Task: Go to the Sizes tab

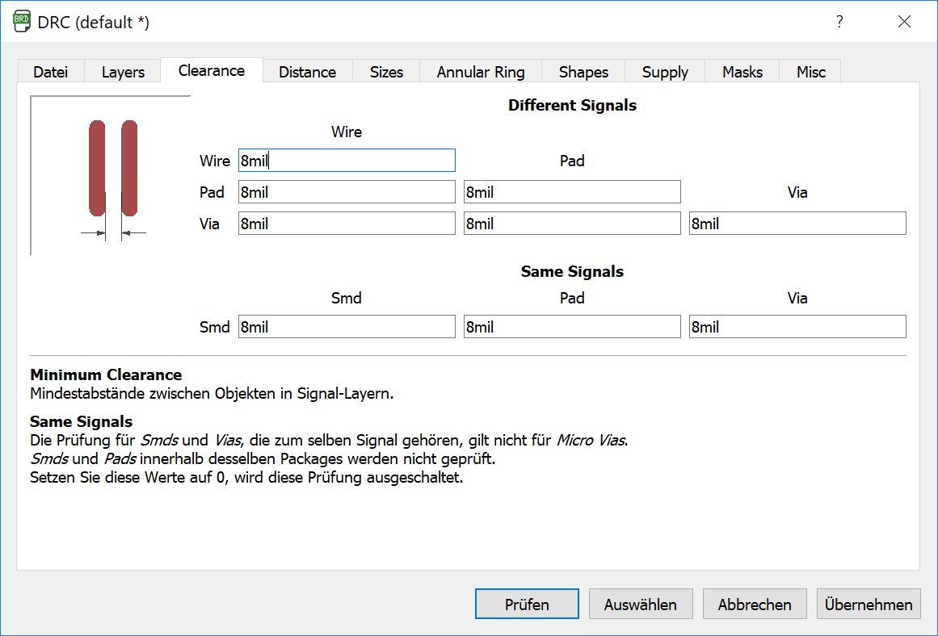Action: 386,72
